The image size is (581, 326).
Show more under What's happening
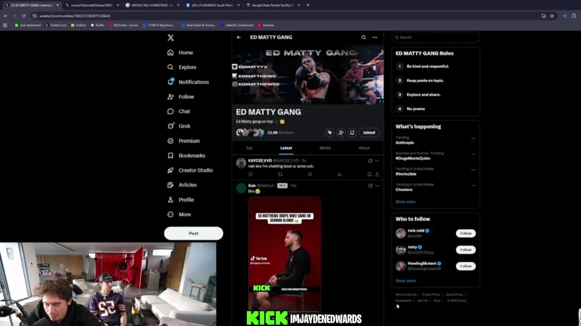(x=405, y=202)
